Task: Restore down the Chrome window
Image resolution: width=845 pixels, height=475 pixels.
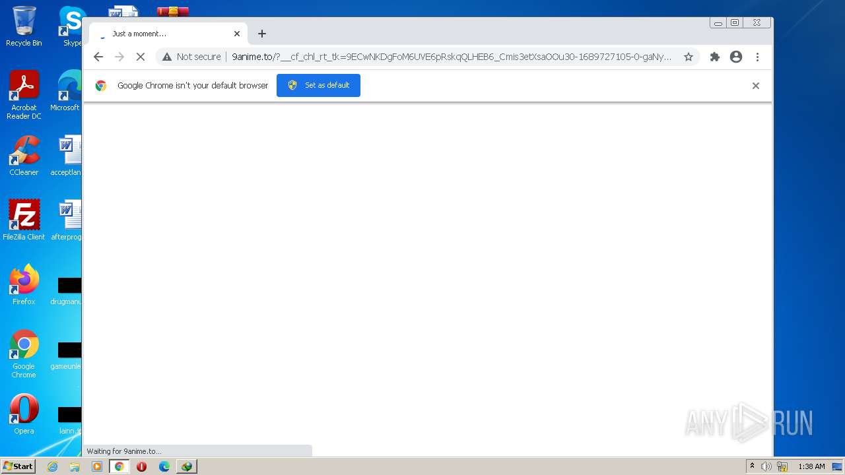Action: 735,23
